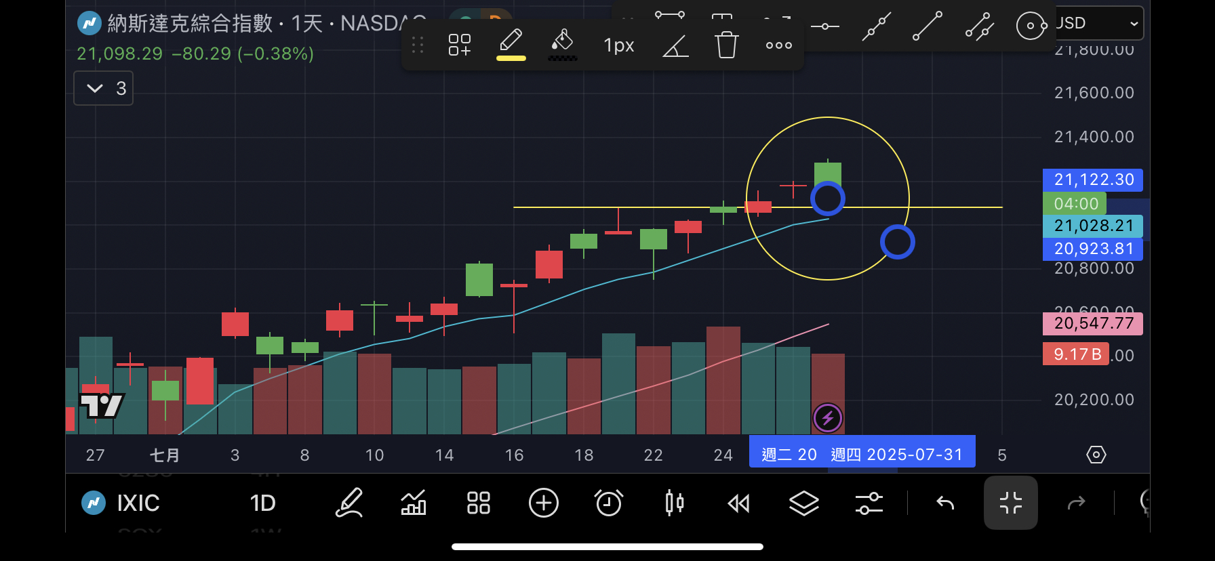Tap the alarm clock alert icon
The width and height of the screenshot is (1215, 561).
tap(608, 503)
